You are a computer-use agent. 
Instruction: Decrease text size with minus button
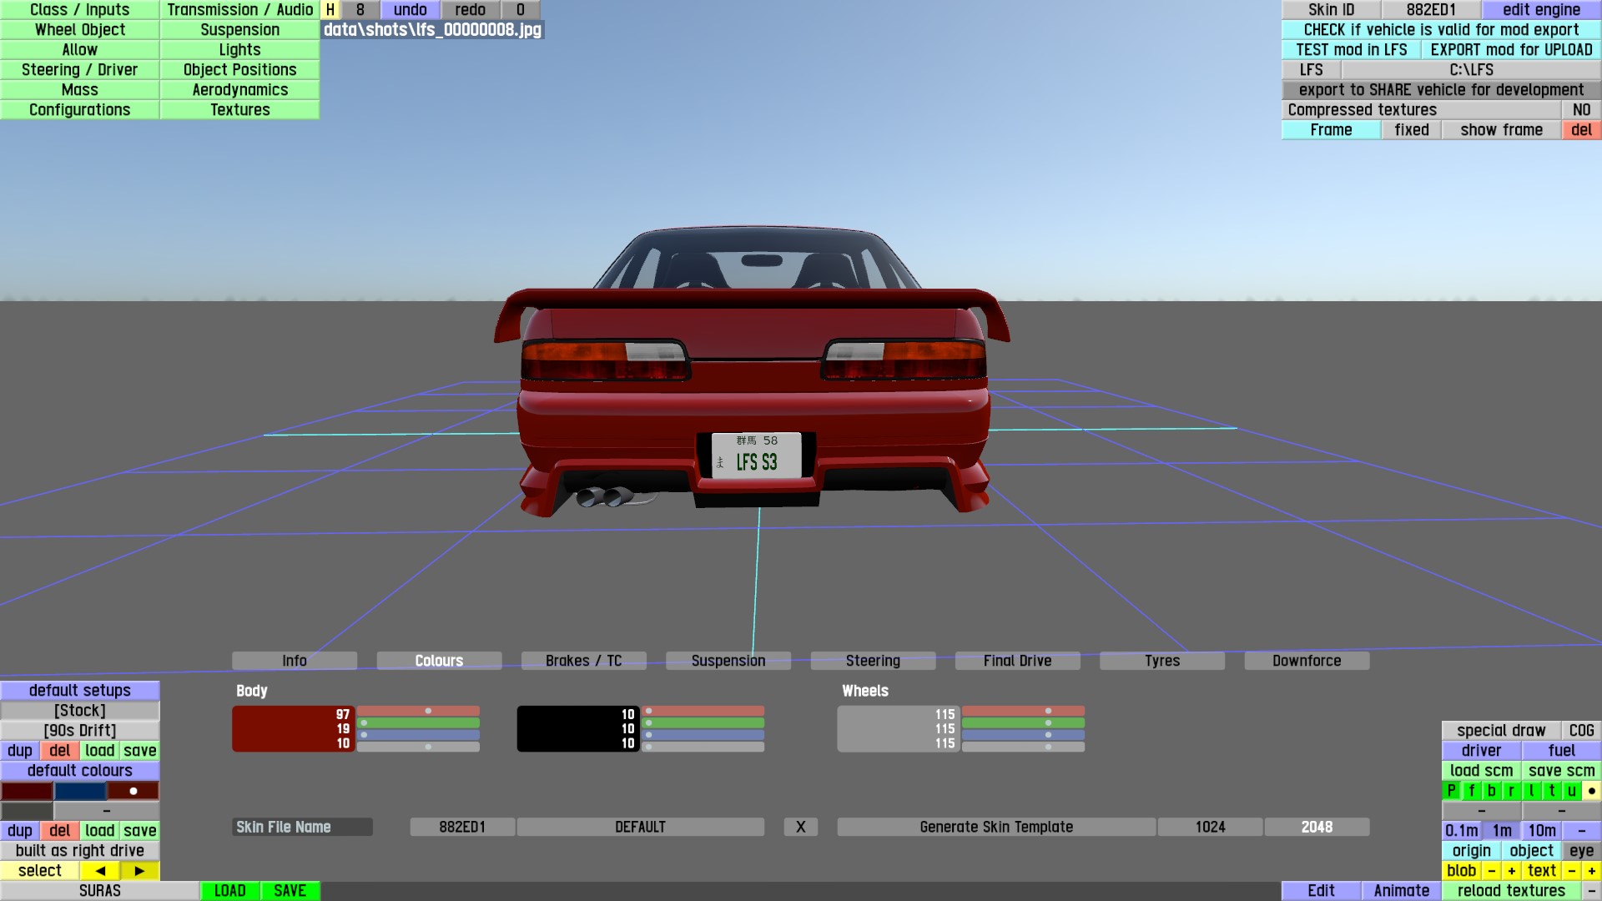tap(1571, 871)
